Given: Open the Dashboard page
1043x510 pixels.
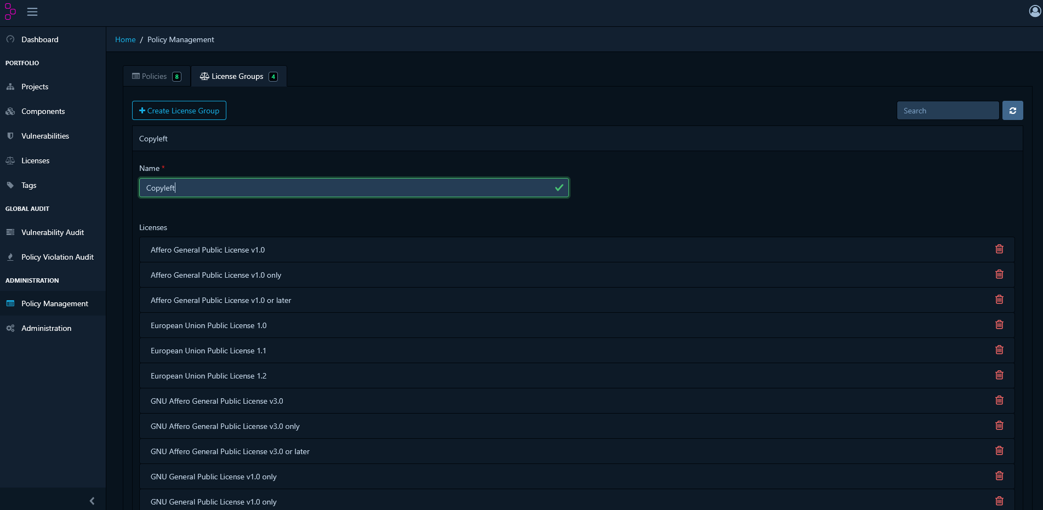Looking at the screenshot, I should (53, 39).
